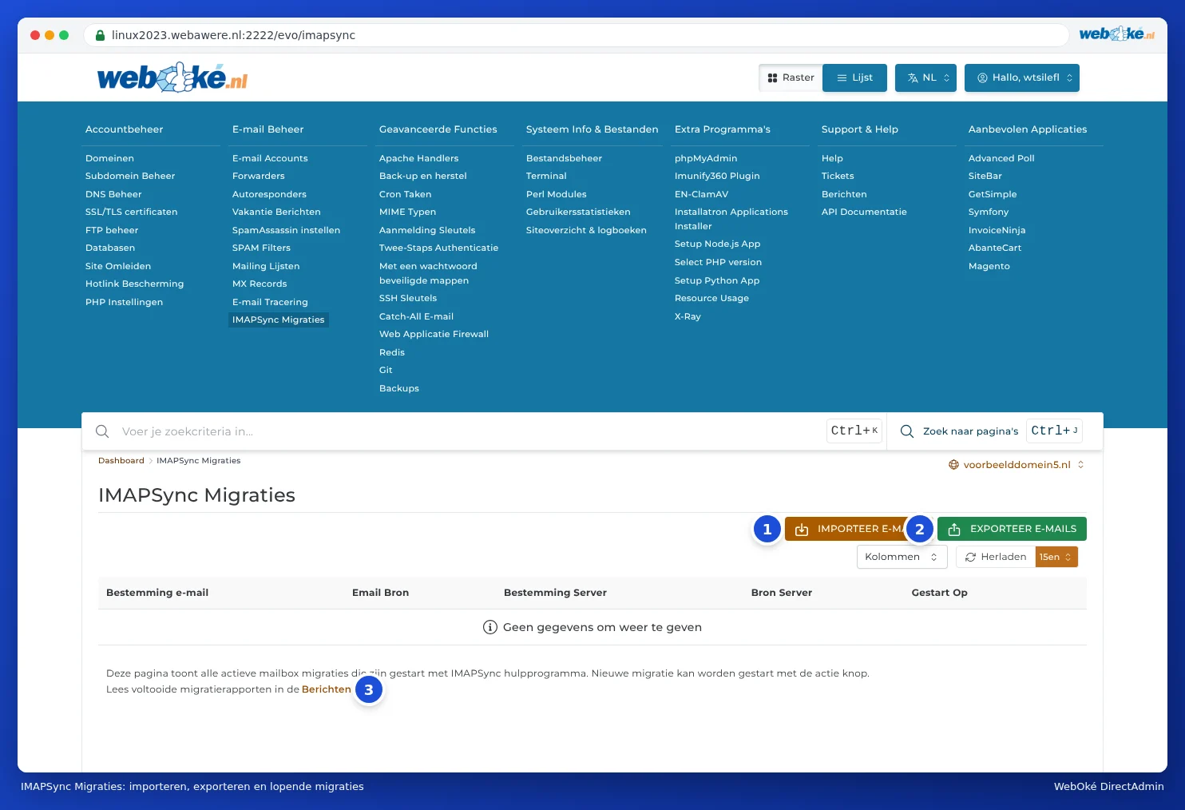Image resolution: width=1185 pixels, height=810 pixels.
Task: Open Cron Taken under Geavanceerde Functies
Action: [405, 194]
